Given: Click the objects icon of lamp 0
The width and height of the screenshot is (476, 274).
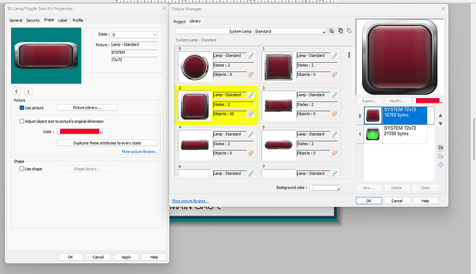Looking at the screenshot, I should (250, 75).
